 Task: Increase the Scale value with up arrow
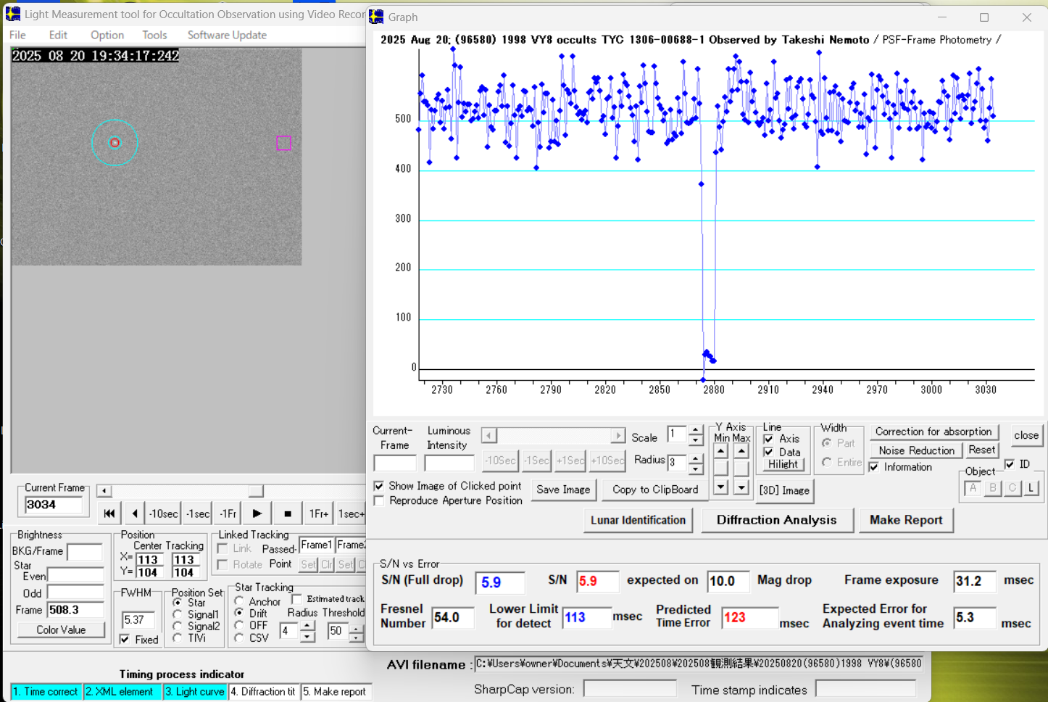click(x=695, y=430)
